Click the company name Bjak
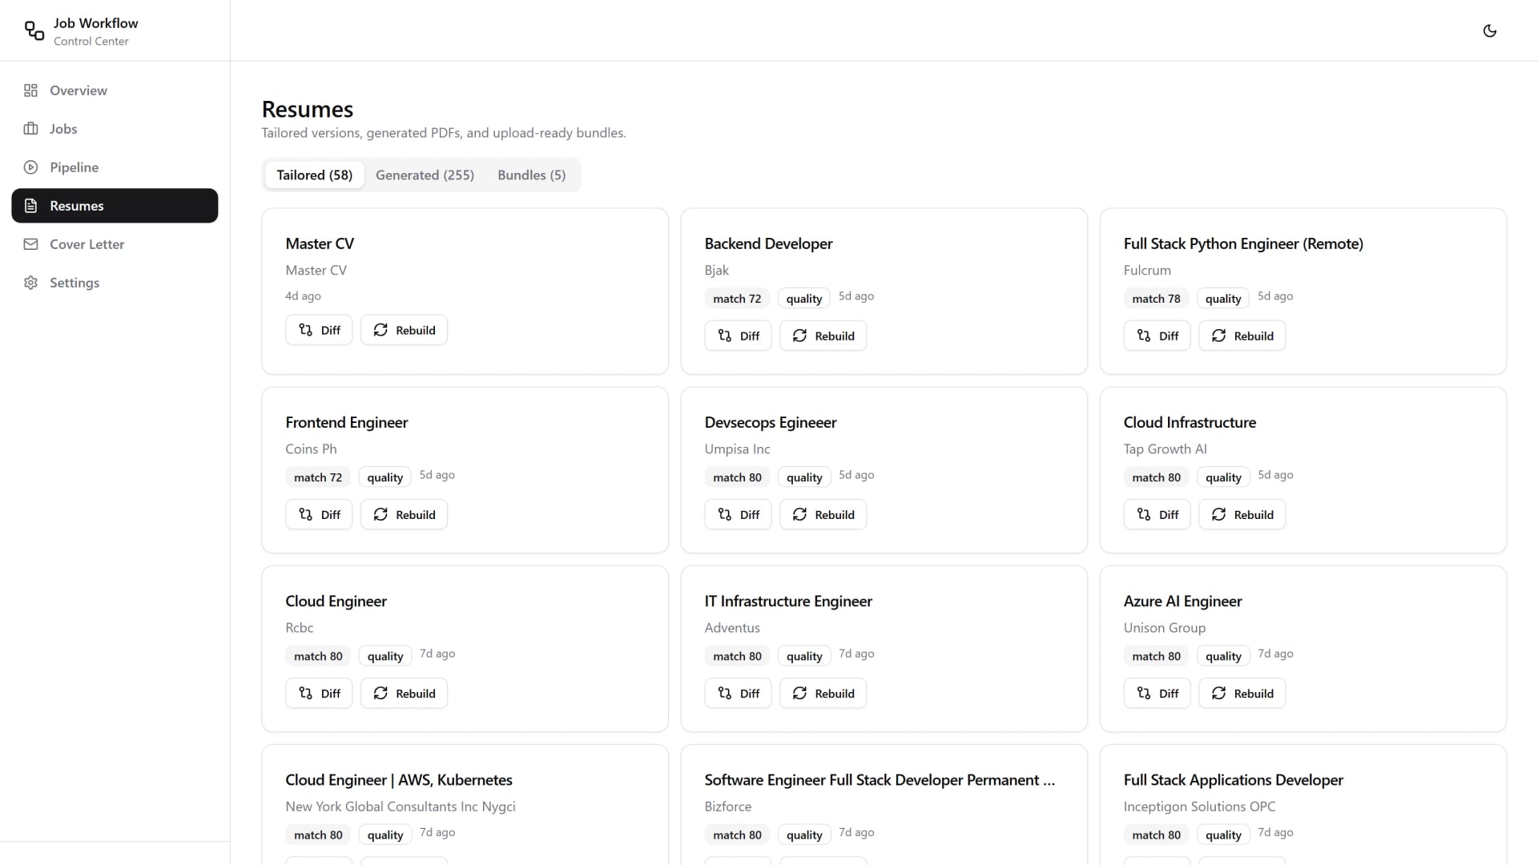Viewport: 1538px width, 865px height. click(717, 271)
